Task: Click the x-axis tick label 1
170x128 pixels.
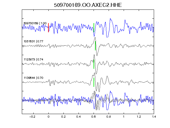Action: pos(124,117)
